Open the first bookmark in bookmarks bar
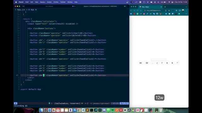 (x=131, y=14)
